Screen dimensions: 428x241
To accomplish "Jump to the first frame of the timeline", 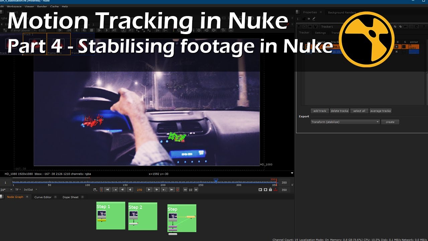I will 107,189.
